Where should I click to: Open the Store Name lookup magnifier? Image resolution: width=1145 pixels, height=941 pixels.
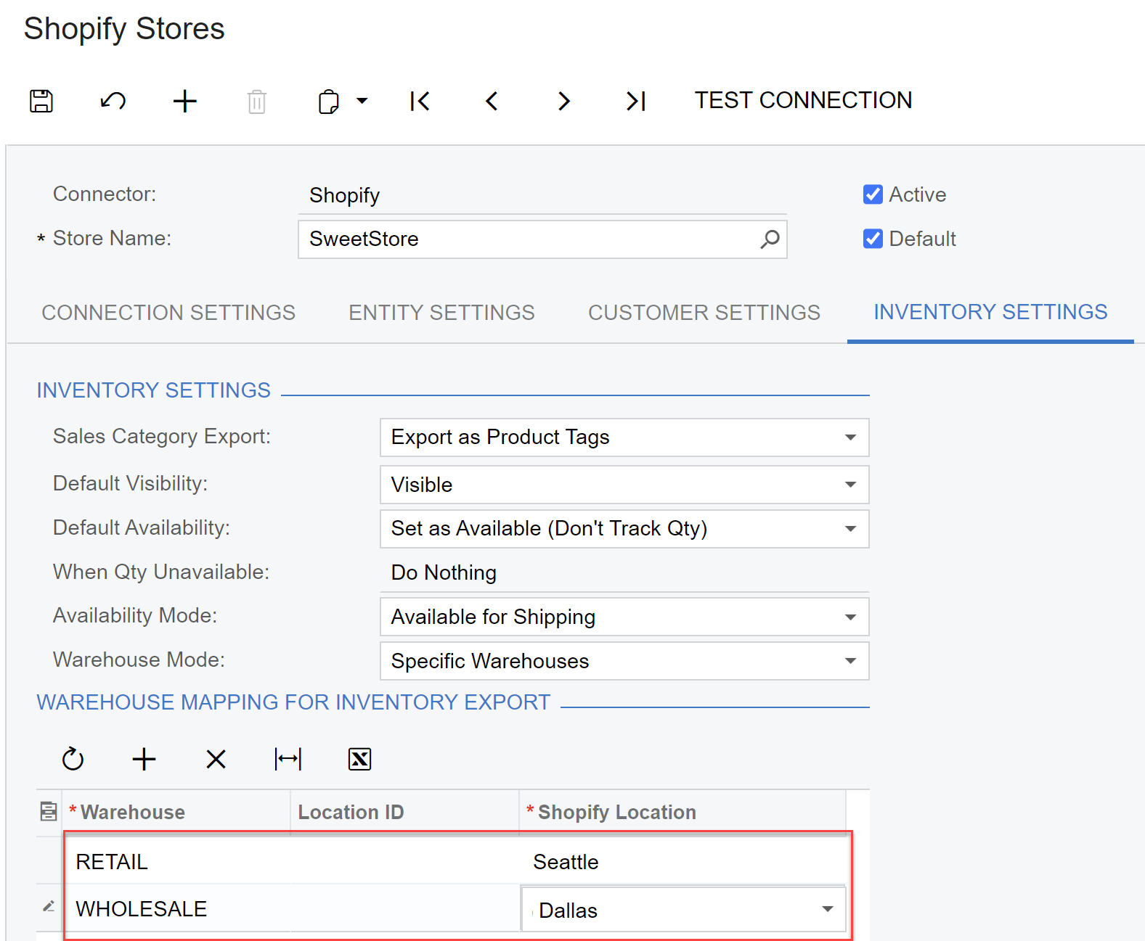click(x=770, y=239)
